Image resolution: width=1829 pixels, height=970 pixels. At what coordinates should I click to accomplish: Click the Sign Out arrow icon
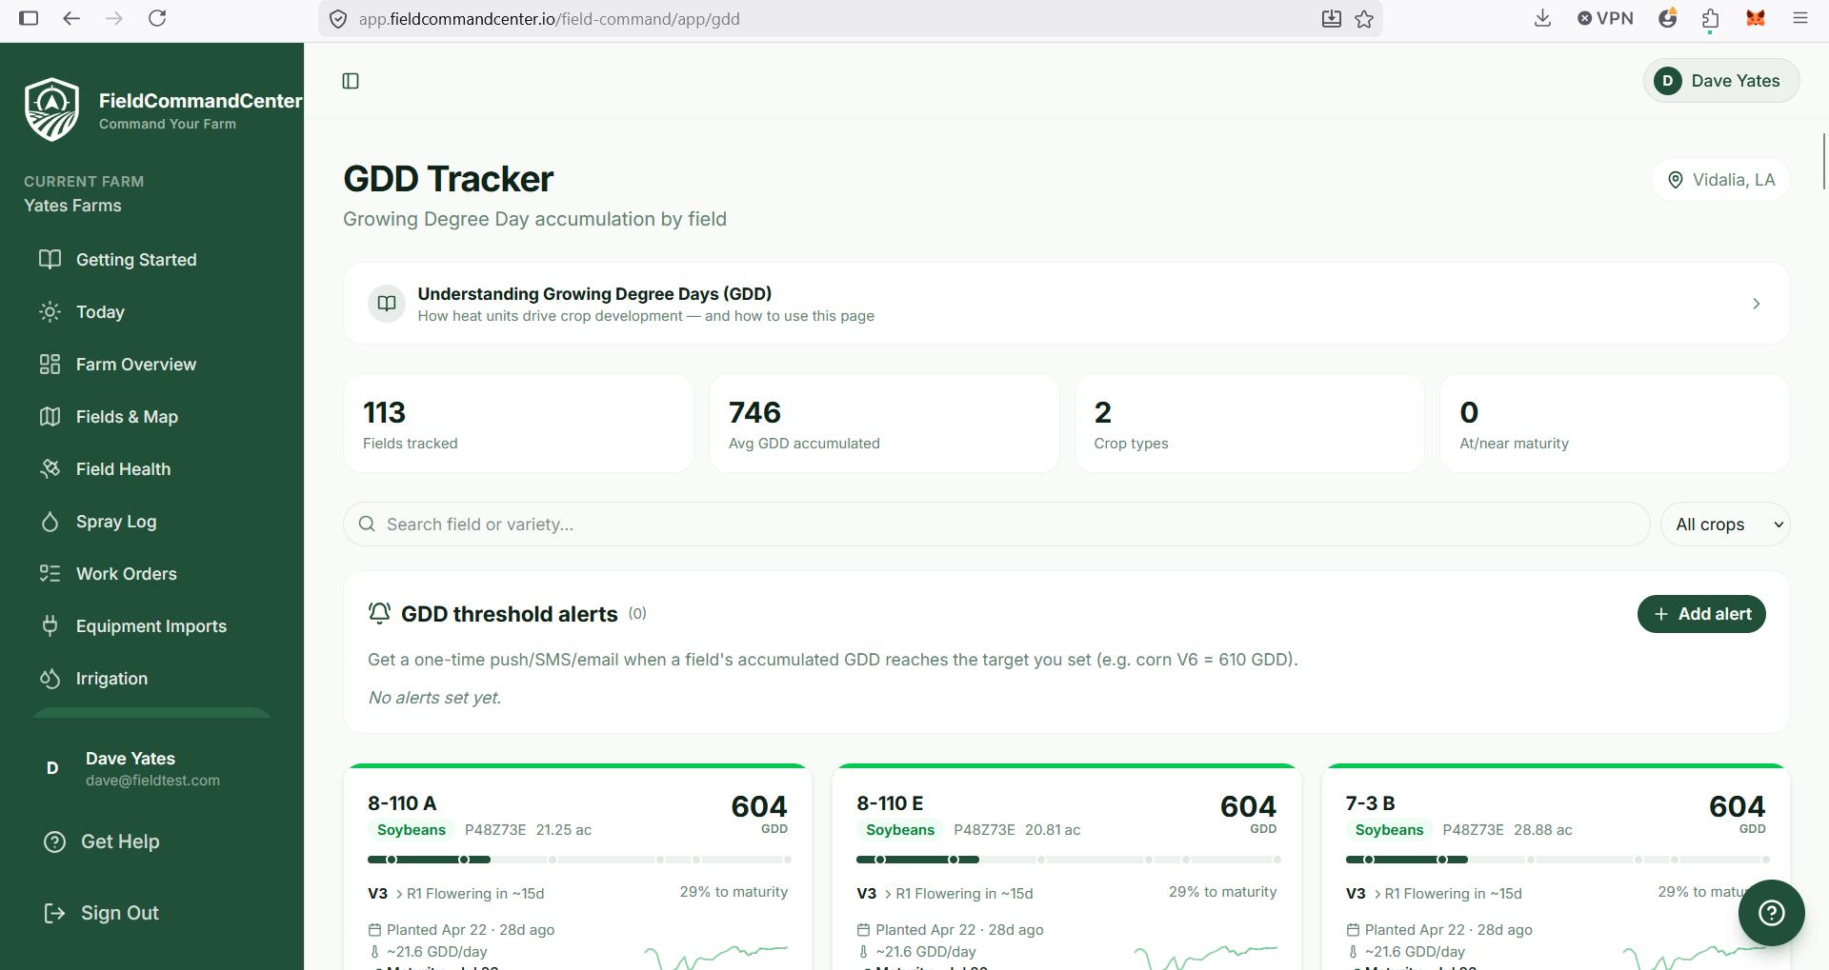tap(55, 913)
